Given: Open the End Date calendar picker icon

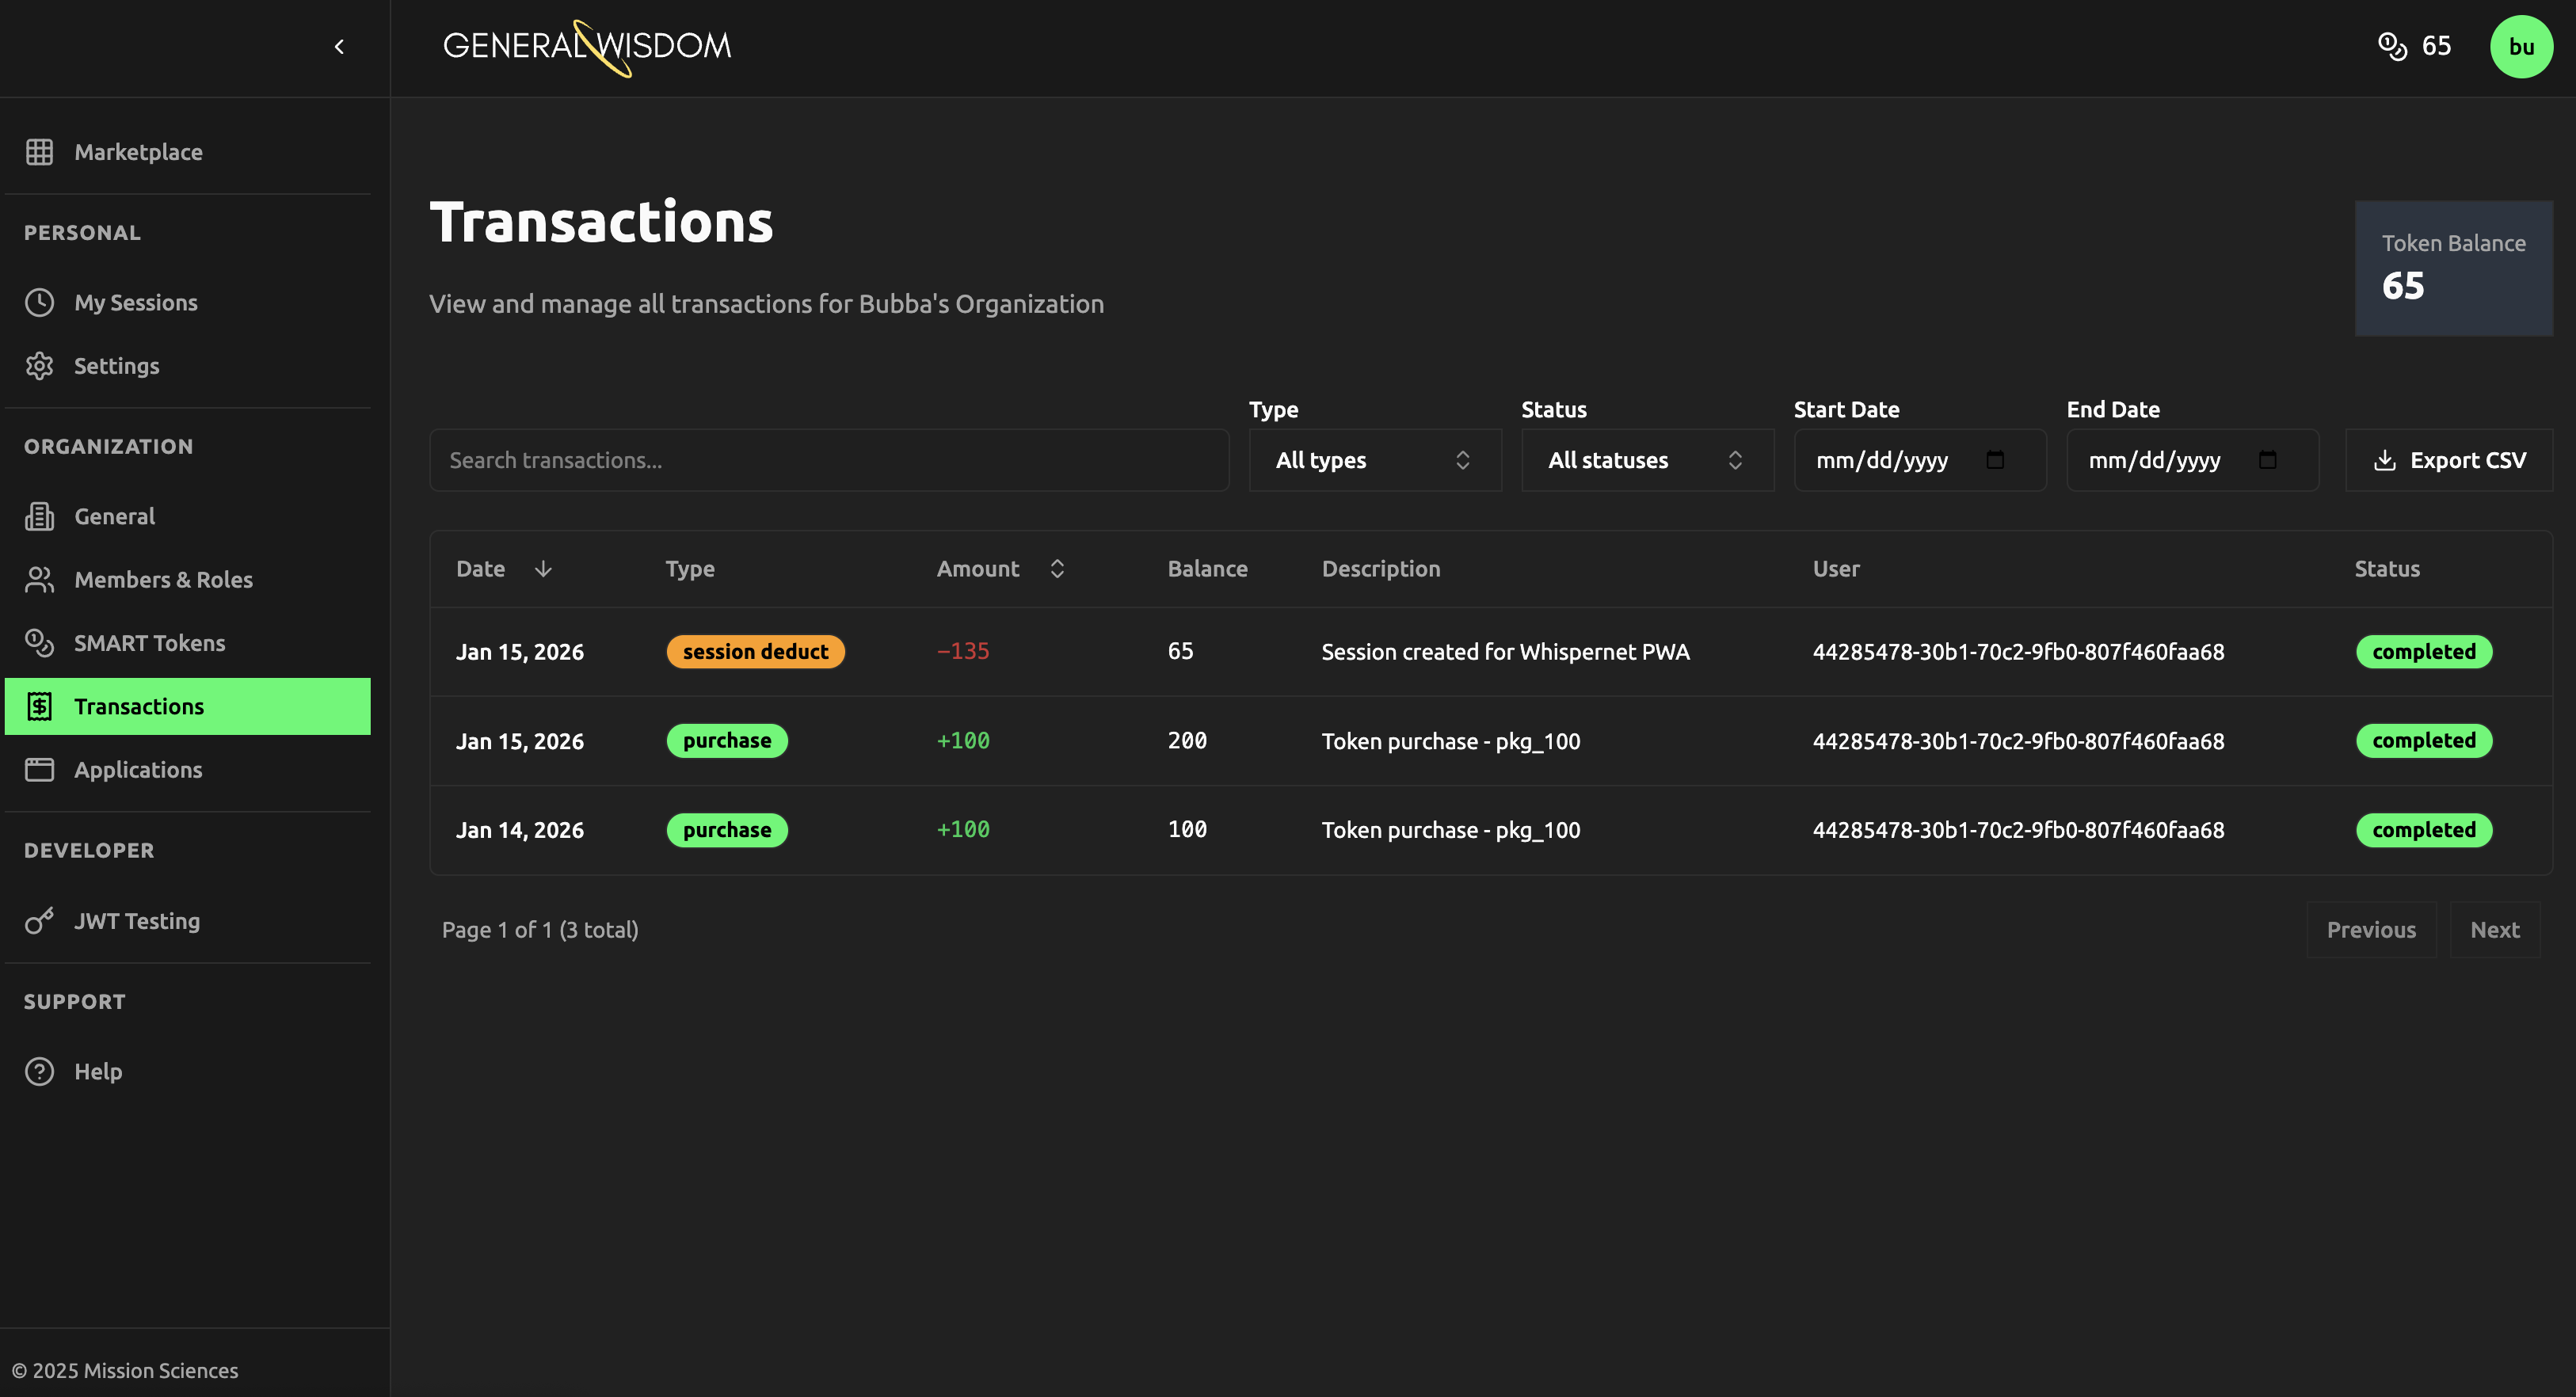Looking at the screenshot, I should click(x=2268, y=460).
